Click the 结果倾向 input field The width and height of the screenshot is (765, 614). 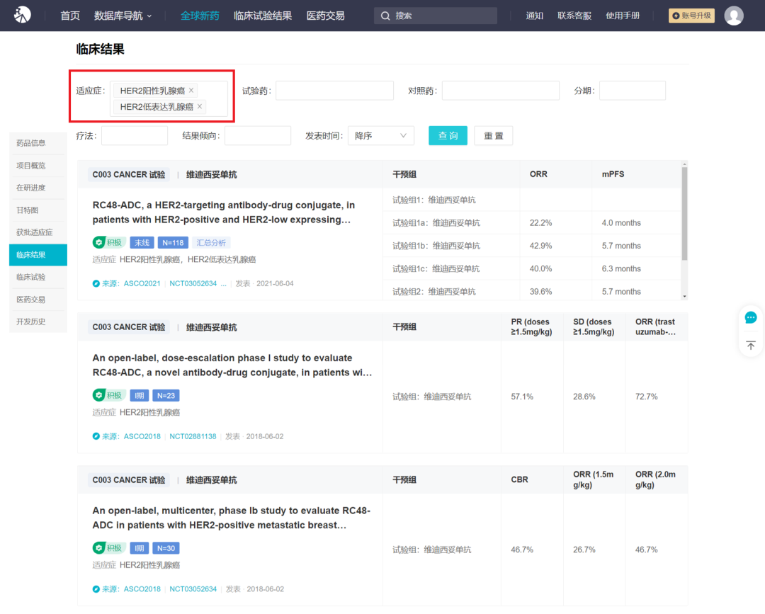258,135
